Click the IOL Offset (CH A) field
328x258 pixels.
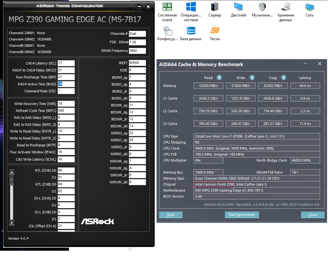(x=66, y=226)
